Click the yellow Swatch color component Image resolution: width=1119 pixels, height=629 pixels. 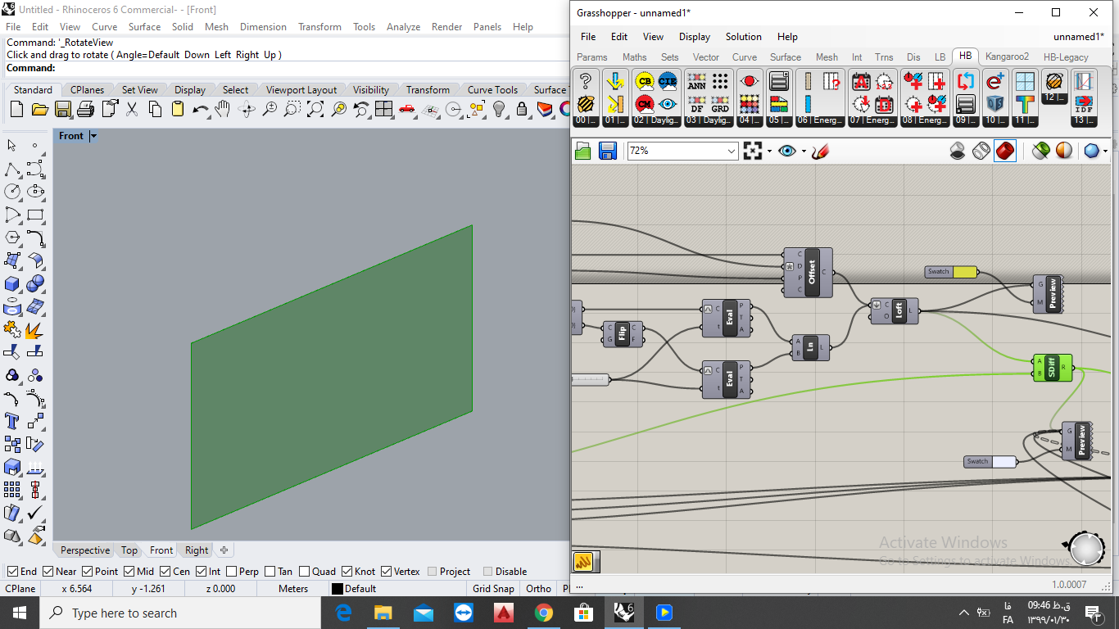tap(951, 272)
